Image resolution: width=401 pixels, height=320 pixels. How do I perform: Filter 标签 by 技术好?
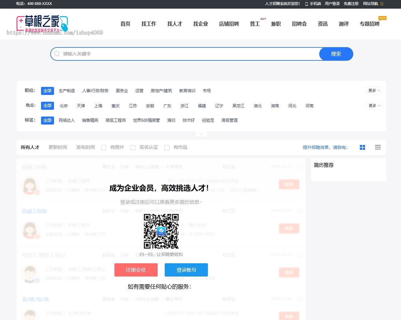pyautogui.click(x=189, y=120)
